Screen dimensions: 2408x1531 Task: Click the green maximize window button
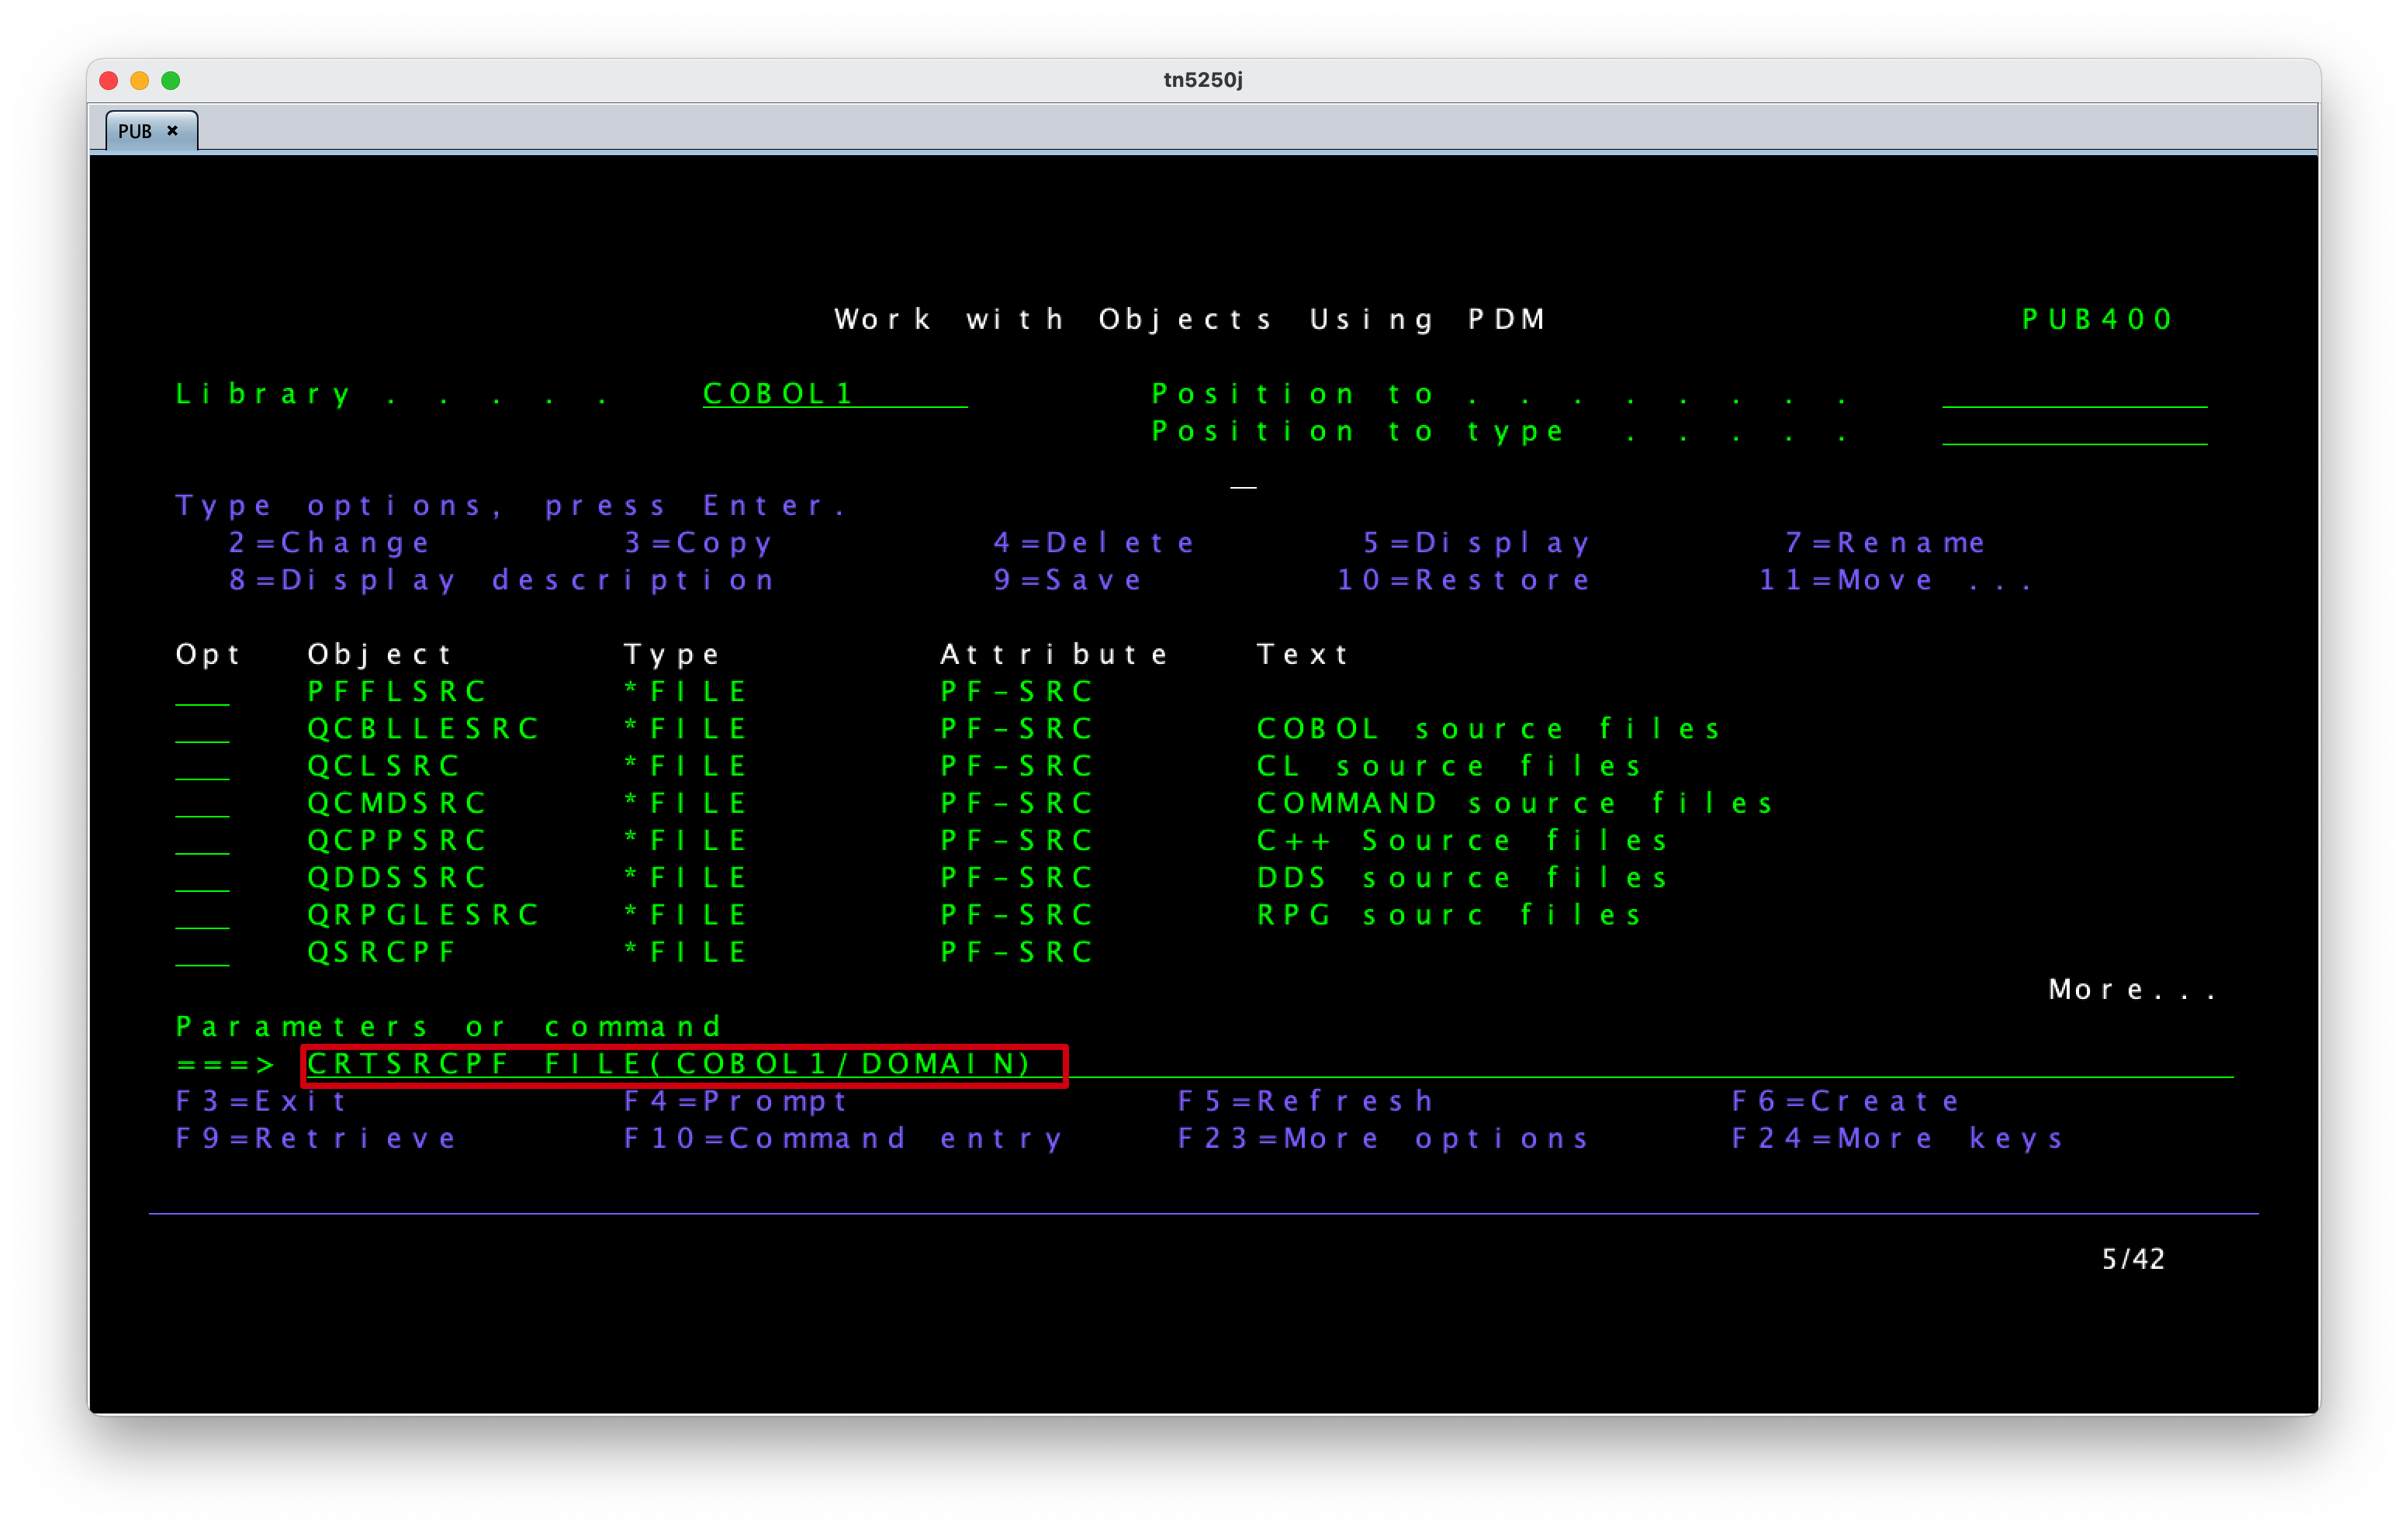point(171,80)
